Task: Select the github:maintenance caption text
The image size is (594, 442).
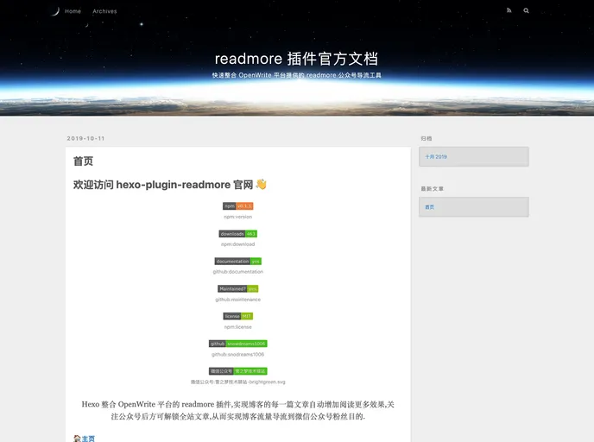Action: click(238, 300)
